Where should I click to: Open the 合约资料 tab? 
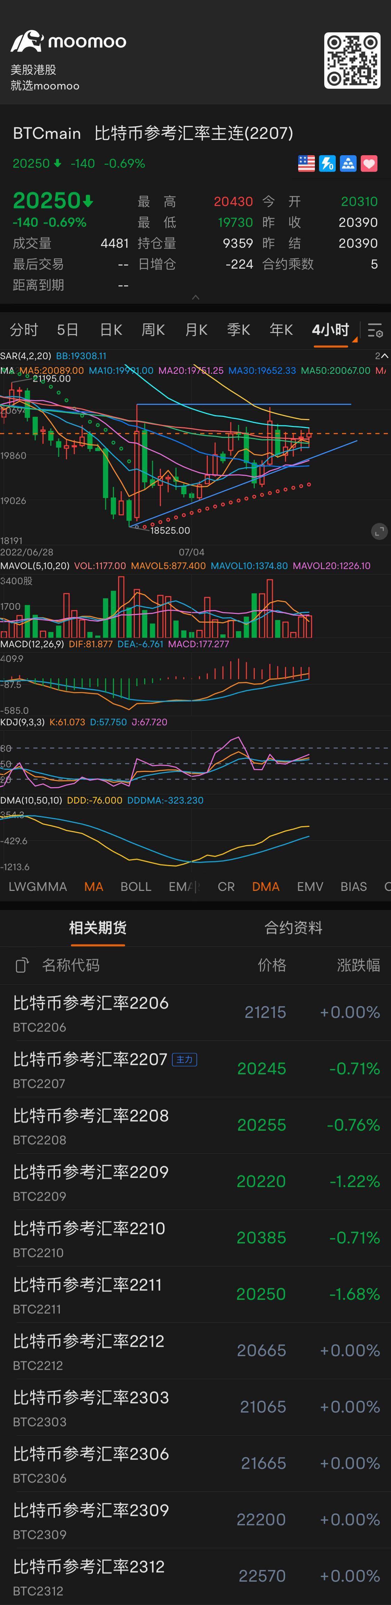click(x=293, y=928)
